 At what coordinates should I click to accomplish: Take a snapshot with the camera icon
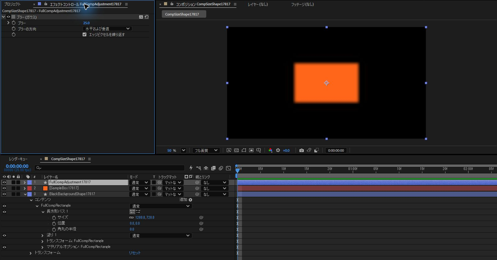tap(301, 150)
